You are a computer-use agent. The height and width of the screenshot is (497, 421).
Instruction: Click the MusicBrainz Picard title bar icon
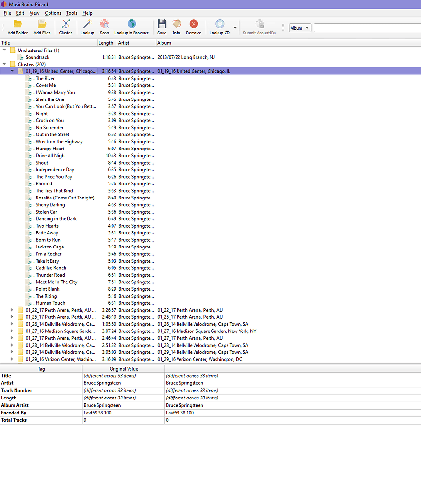[x=3, y=4]
